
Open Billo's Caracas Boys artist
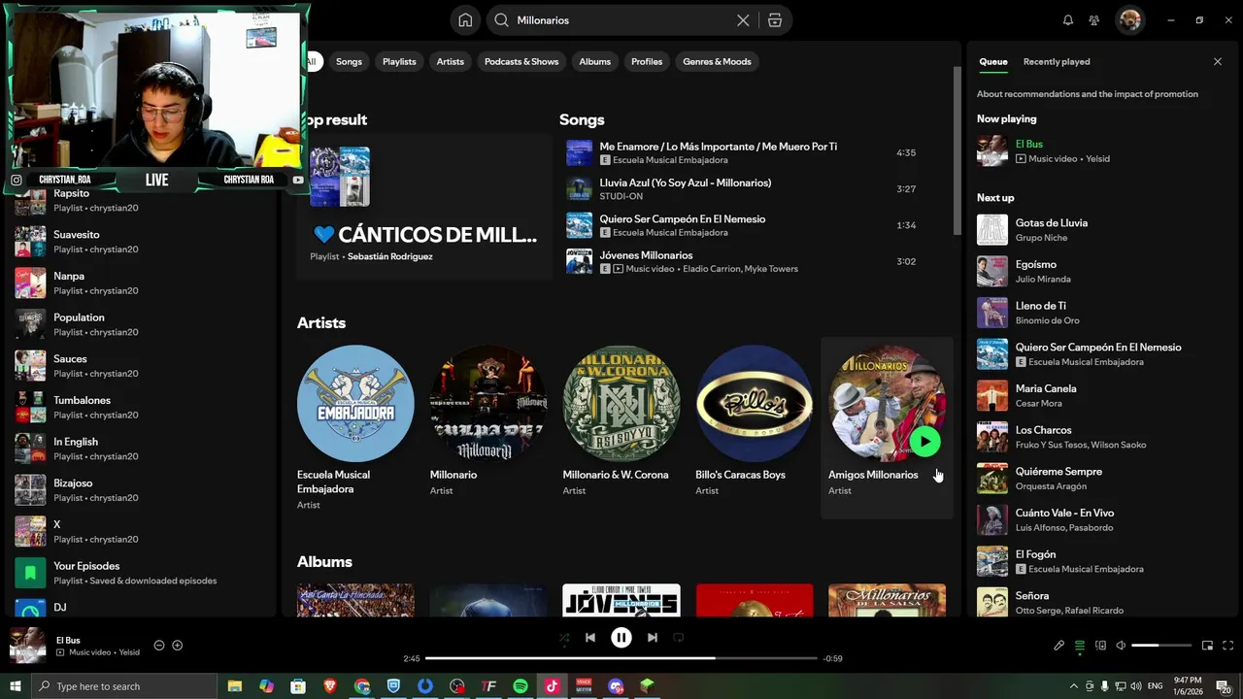click(755, 427)
